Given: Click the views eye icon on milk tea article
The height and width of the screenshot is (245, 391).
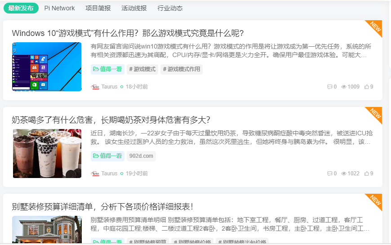Looking at the screenshot, I should (344, 174).
